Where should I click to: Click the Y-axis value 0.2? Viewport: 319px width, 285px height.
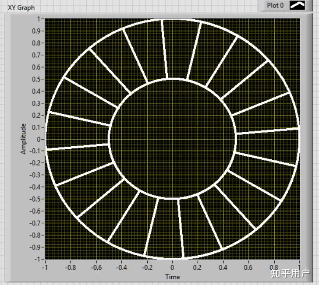[36, 115]
